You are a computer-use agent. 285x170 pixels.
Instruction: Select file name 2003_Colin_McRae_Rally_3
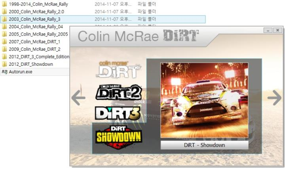tap(34, 19)
